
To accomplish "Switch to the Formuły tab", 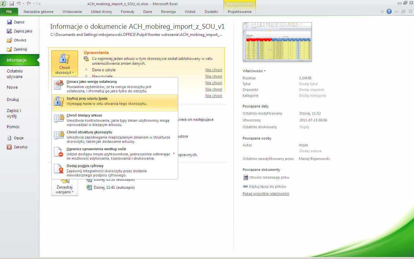I will [127, 12].
